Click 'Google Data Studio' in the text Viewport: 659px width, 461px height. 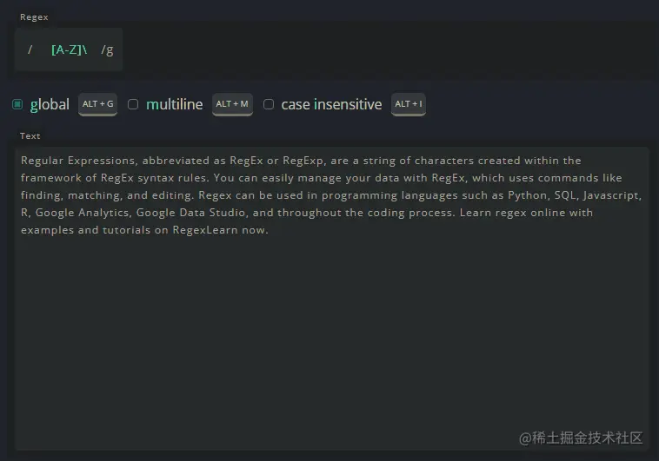(190, 213)
